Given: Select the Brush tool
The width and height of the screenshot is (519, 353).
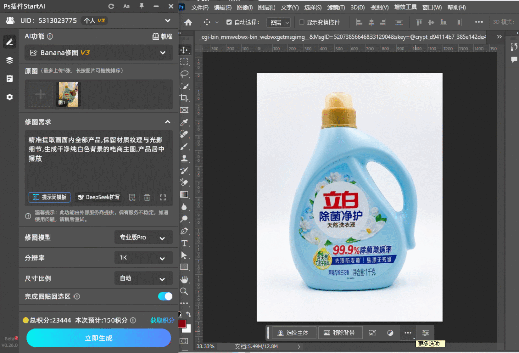Looking at the screenshot, I should (184, 146).
